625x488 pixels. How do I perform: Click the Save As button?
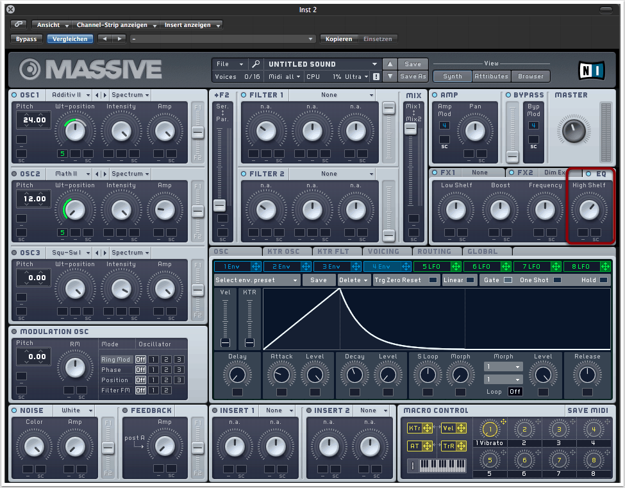[413, 76]
